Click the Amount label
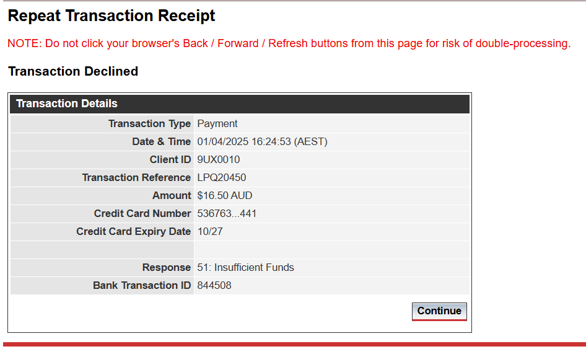This screenshot has height=349, width=586. (172, 196)
